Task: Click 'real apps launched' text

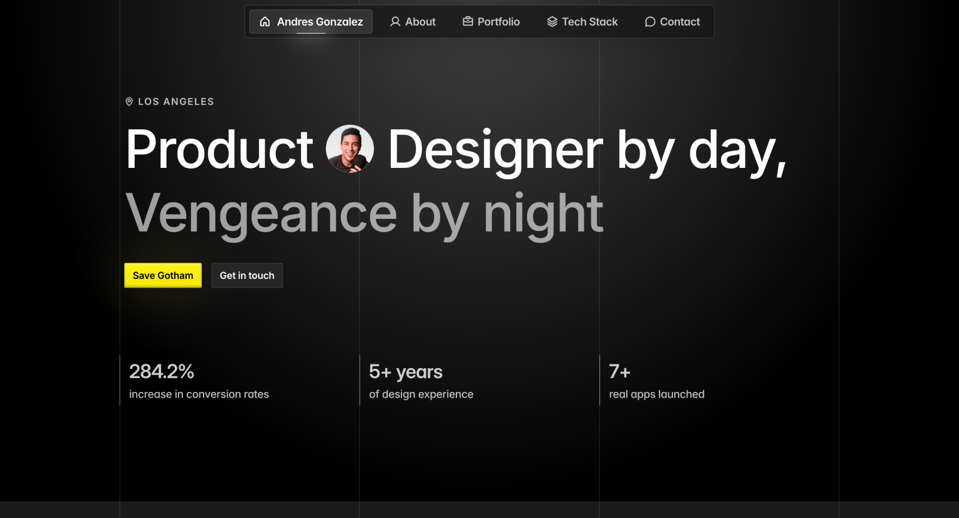Action: coord(657,394)
